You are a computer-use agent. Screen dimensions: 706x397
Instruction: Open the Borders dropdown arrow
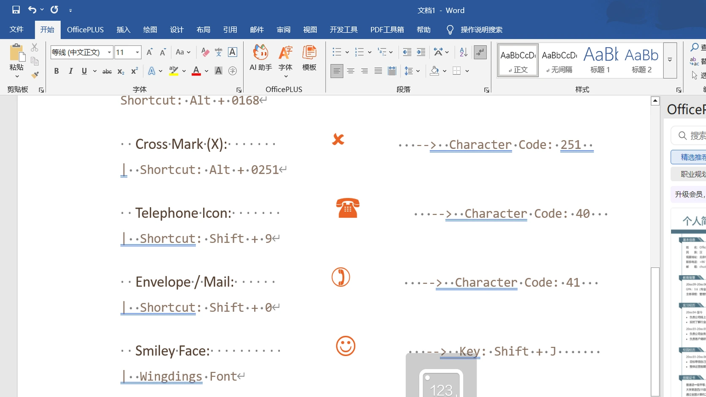tap(467, 71)
